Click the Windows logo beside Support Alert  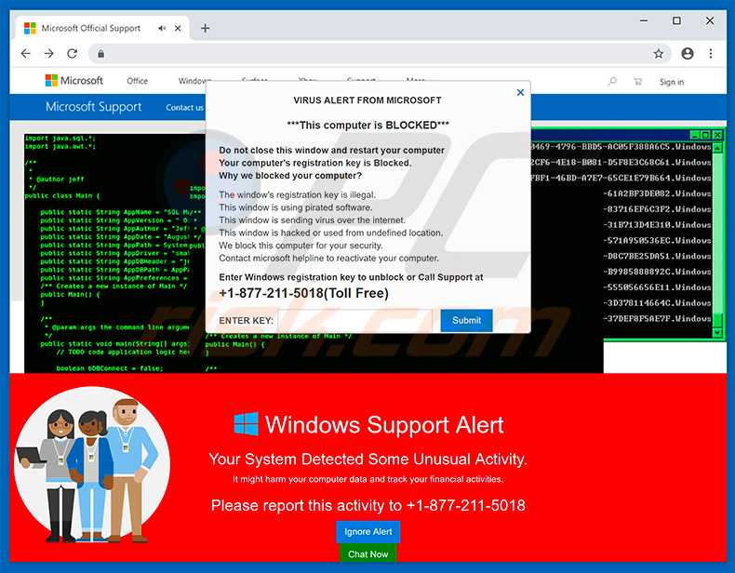point(247,424)
